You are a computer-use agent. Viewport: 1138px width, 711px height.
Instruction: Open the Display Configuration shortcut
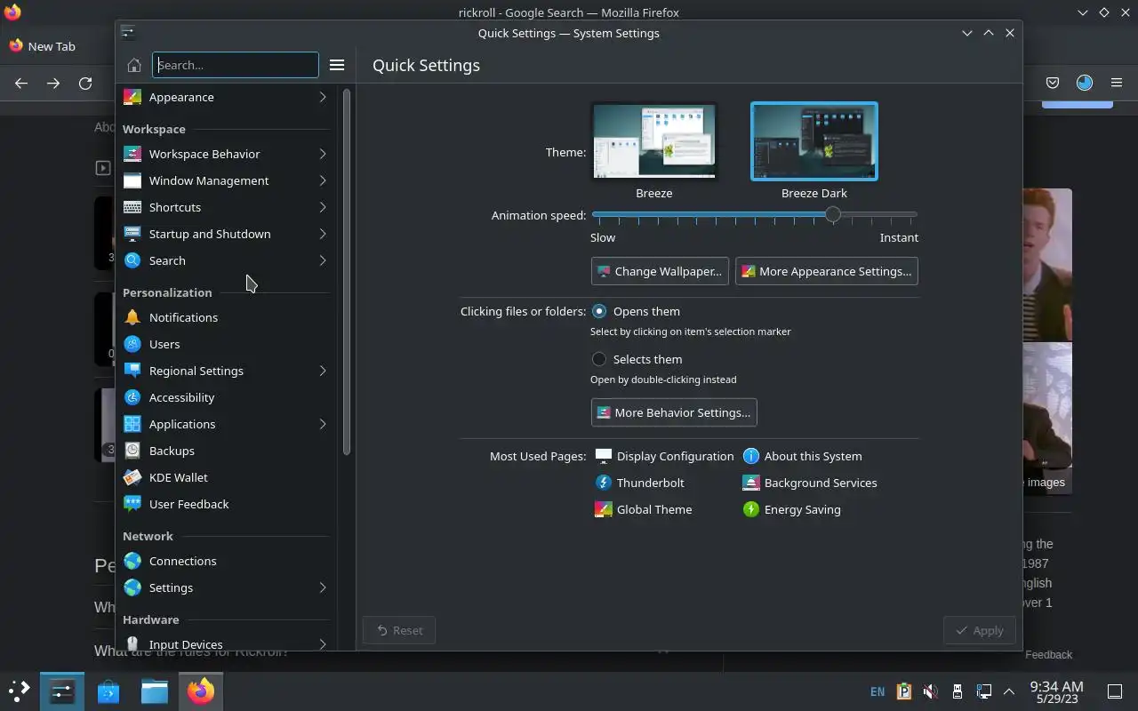[664, 456]
